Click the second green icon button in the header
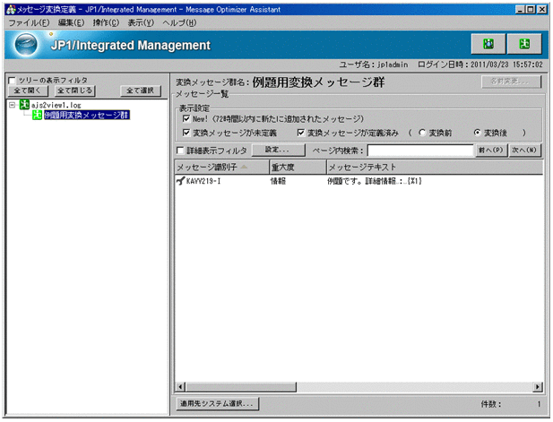This screenshot has height=422, width=553. 523,44
